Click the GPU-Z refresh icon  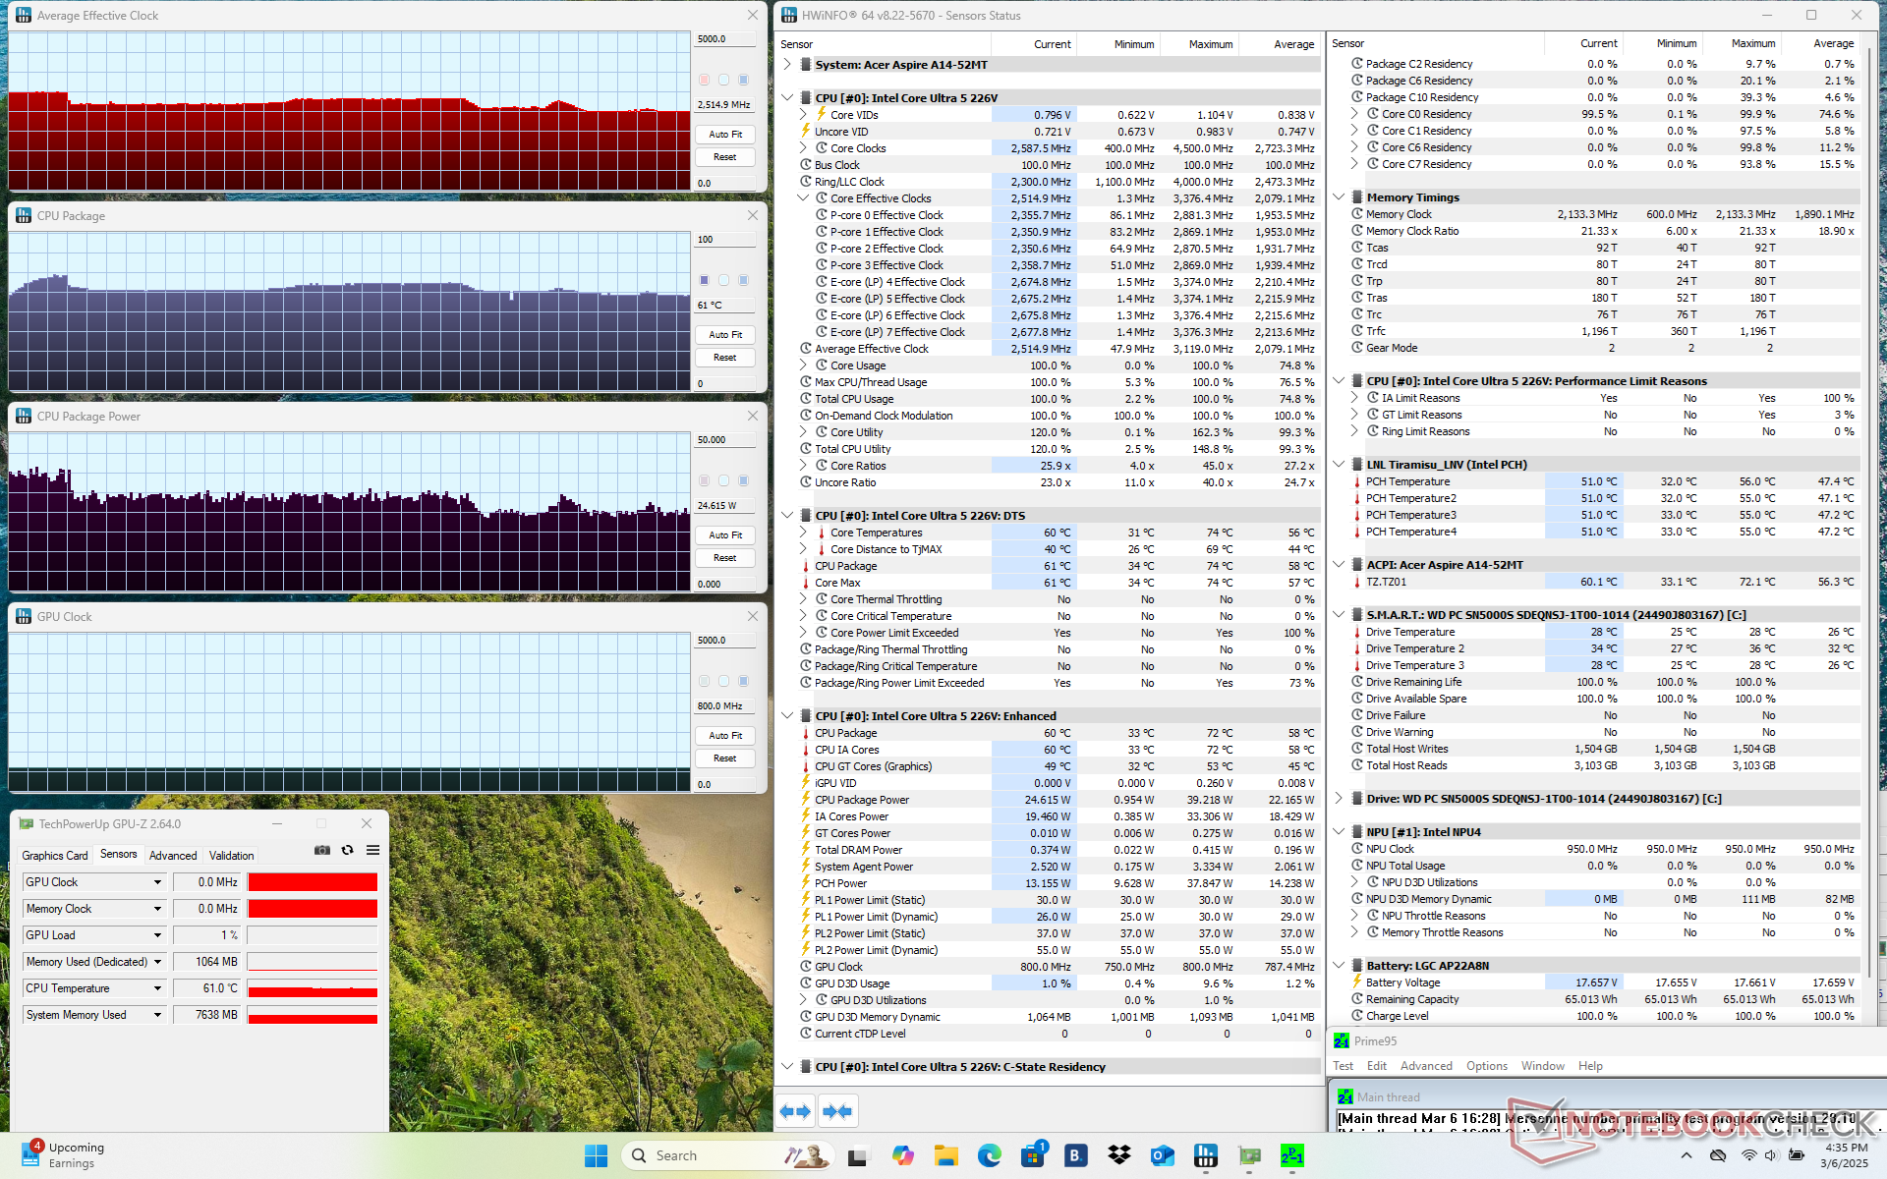point(347,850)
